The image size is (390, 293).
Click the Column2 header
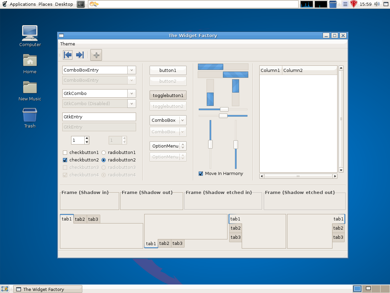[x=309, y=70]
